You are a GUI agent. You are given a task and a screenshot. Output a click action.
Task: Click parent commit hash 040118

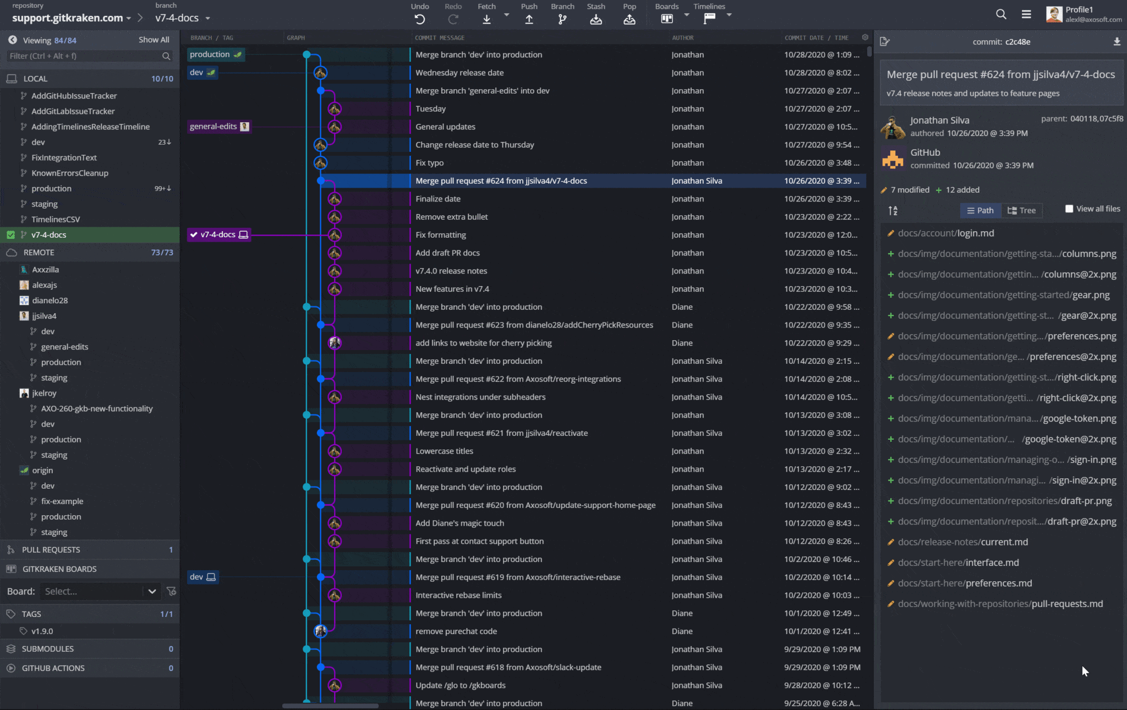(1082, 118)
